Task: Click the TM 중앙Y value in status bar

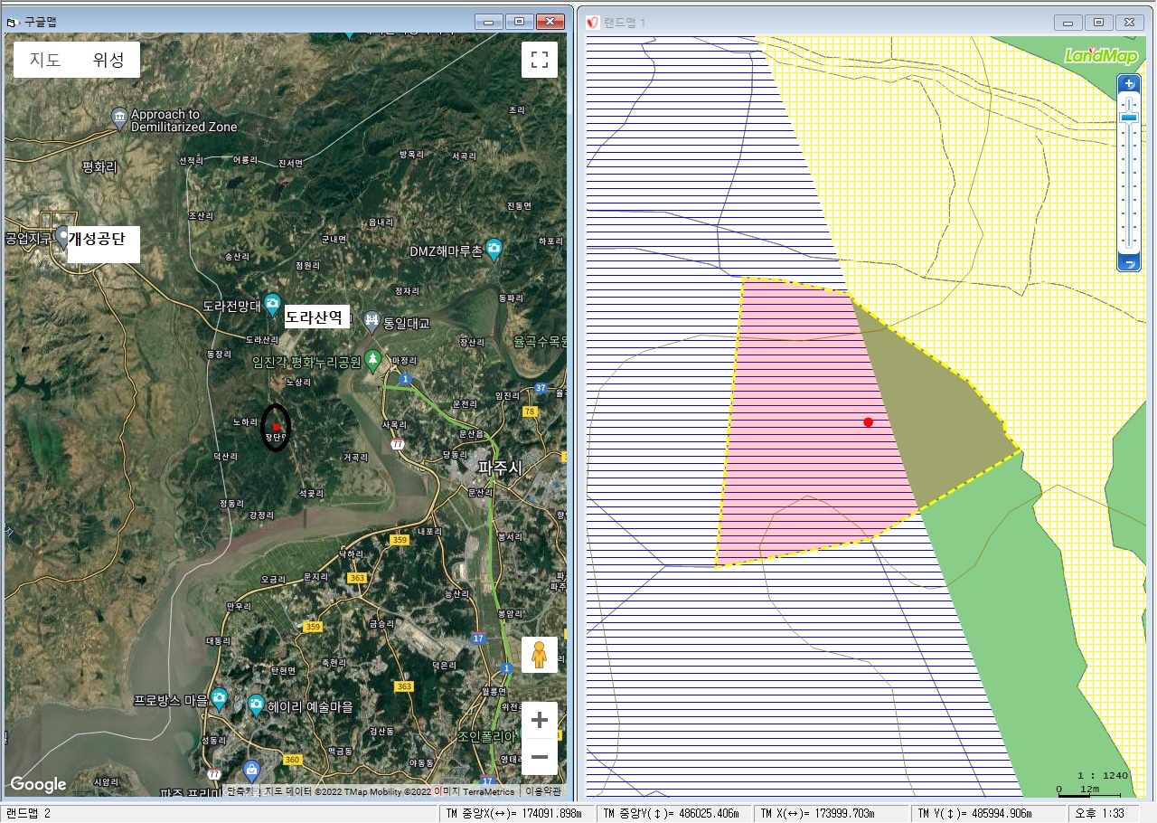Action: 676,813
